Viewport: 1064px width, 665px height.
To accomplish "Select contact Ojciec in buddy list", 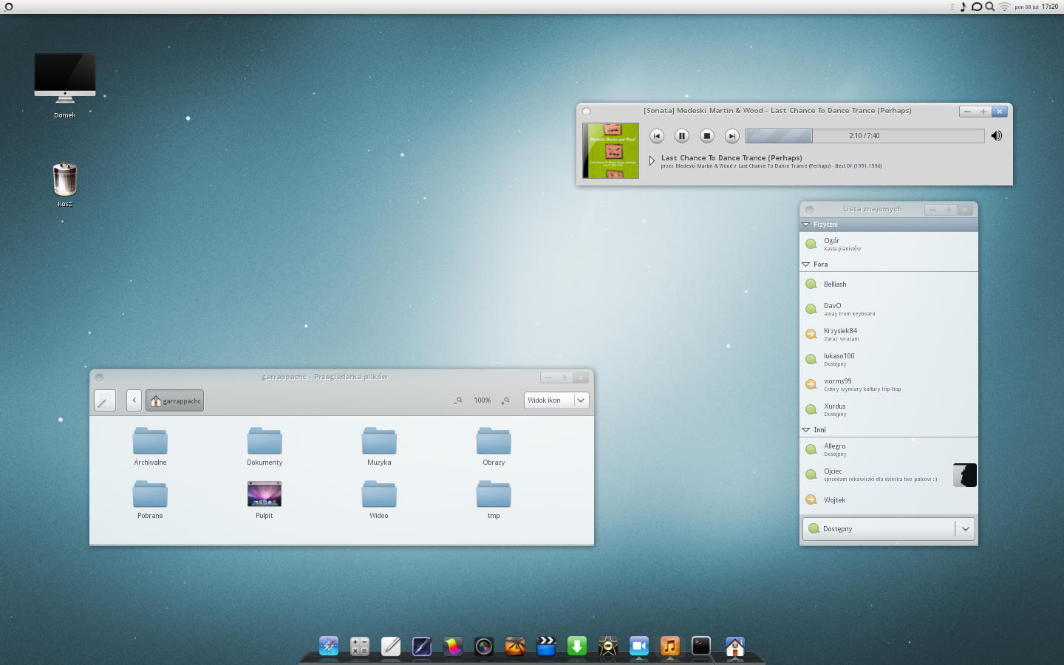I will coord(889,474).
